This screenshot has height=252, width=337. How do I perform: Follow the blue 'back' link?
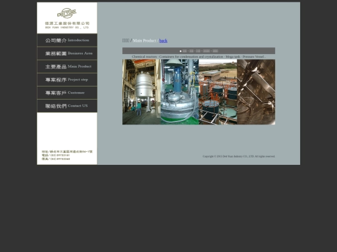163,40
